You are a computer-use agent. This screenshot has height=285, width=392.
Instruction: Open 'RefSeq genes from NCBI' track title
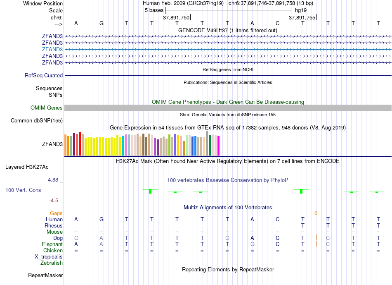click(x=228, y=69)
